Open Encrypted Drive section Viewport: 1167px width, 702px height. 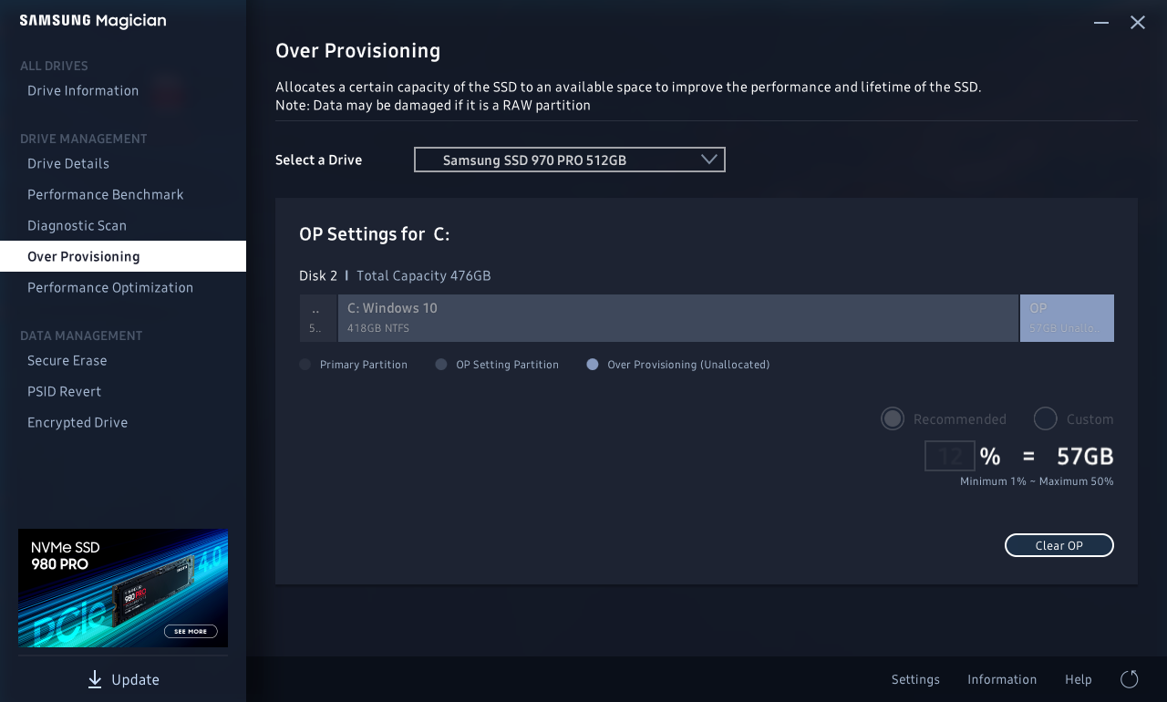77,422
